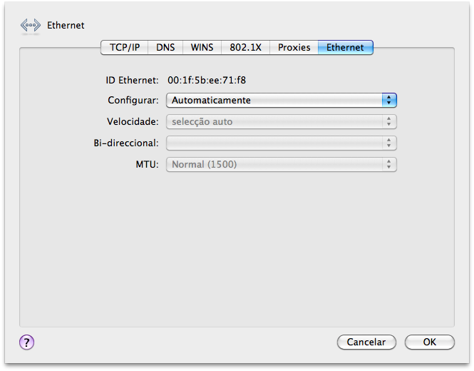This screenshot has width=474, height=371.
Task: Open the Bi-direccional dropdown
Action: (x=281, y=143)
